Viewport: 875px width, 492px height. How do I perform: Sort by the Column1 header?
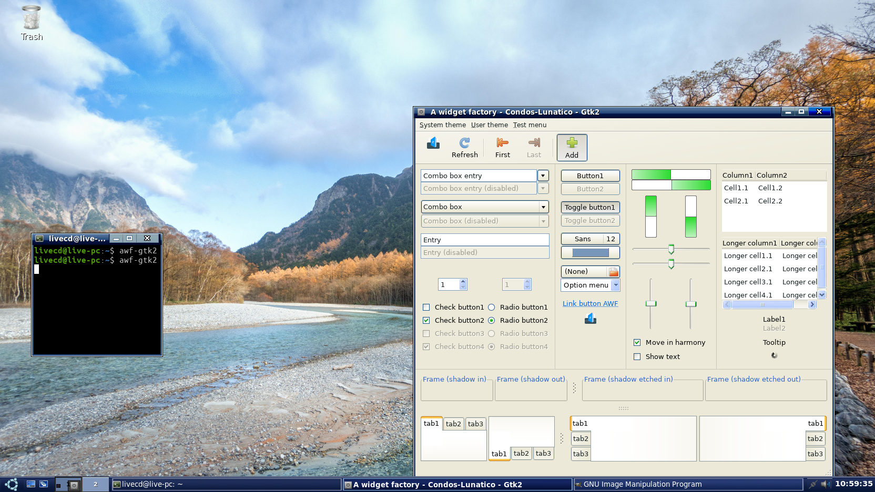(738, 176)
